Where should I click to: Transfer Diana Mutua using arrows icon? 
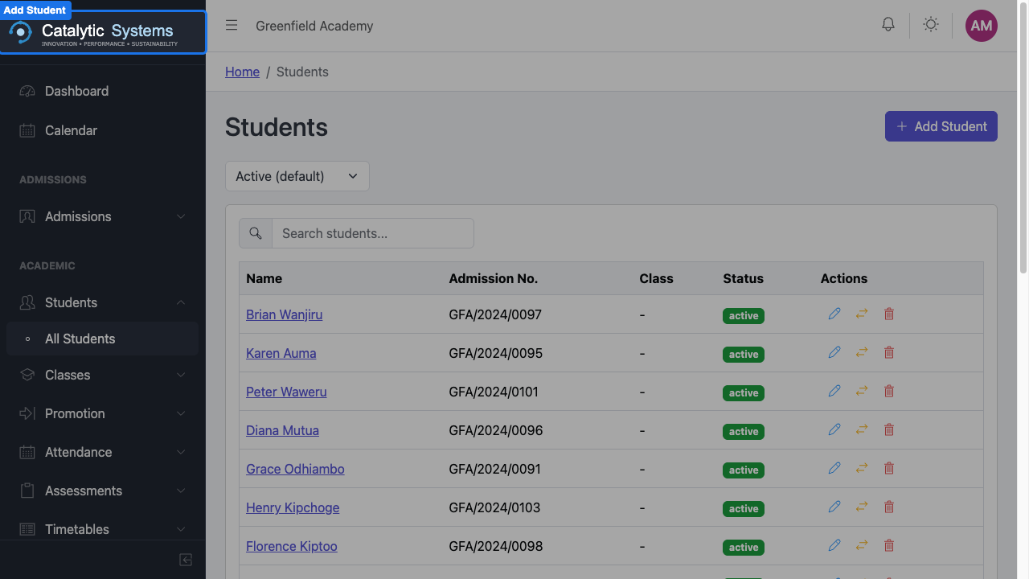862,429
